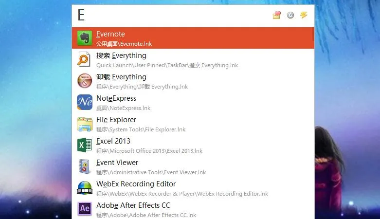The image size is (380, 219).
Task: Click the path 桌面\NoteExpress.lnk
Action: [124, 108]
